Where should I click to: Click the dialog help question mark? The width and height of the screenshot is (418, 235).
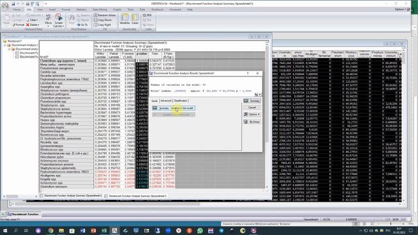coord(248,73)
